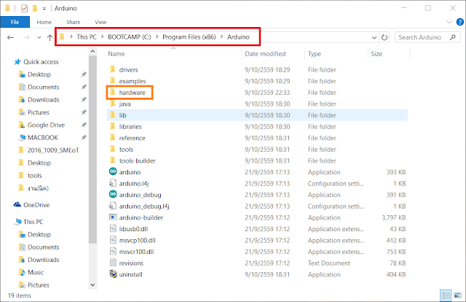Open Quick Access Toolbar customize dropdown
466x302 pixels.
click(44, 9)
